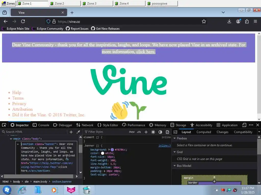The height and width of the screenshot is (195, 261).
Task: Open the inline:7 stylesheet source link
Action: coord(165,145)
